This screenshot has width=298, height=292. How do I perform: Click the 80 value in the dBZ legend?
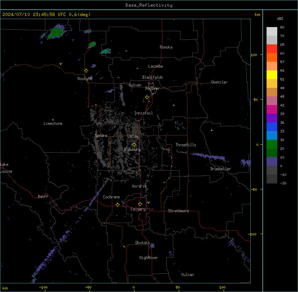tap(282, 27)
